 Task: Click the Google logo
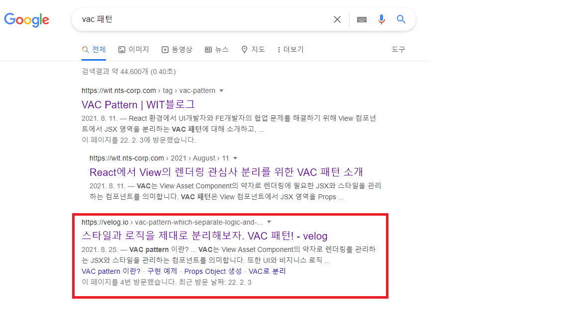click(x=27, y=20)
